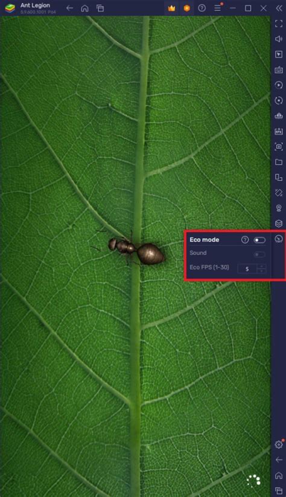The height and width of the screenshot is (497, 286).
Task: Open game controls keyboard icon
Action: click(x=279, y=70)
